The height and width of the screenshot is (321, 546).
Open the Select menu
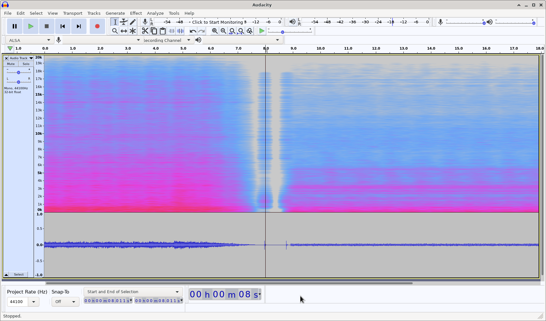coord(36,13)
